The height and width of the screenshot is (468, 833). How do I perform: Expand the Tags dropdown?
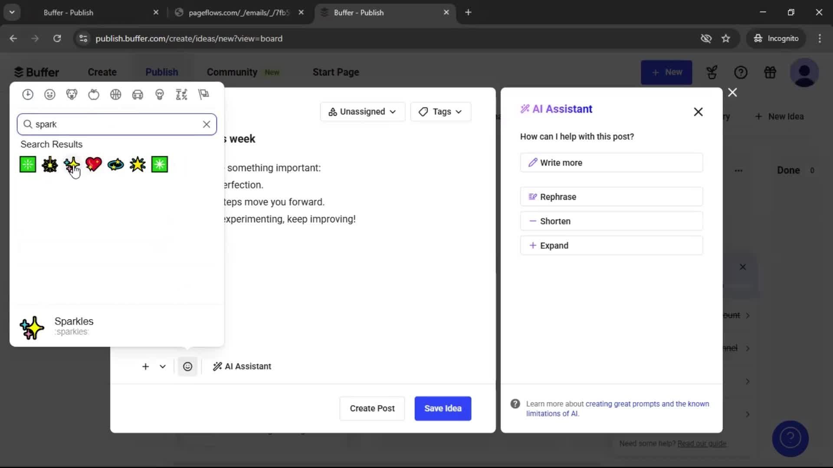click(440, 111)
